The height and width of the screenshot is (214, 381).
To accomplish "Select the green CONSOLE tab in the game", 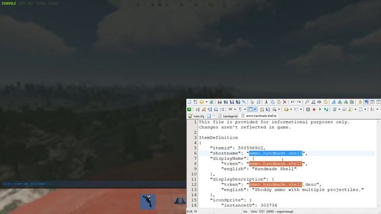I will point(9,4).
